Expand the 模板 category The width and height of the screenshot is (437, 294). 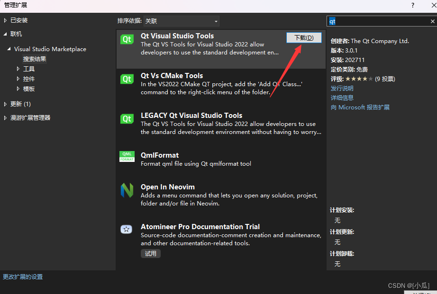click(18, 89)
